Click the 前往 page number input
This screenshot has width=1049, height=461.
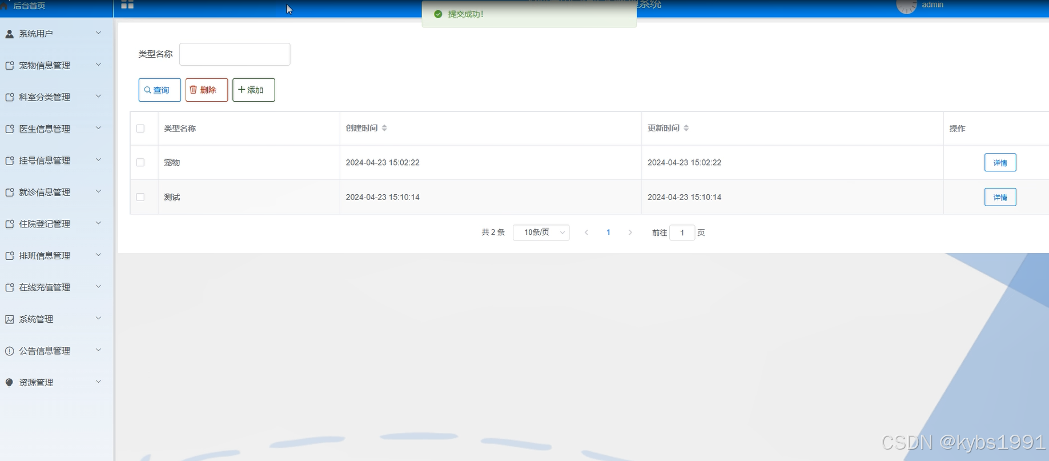pos(682,232)
